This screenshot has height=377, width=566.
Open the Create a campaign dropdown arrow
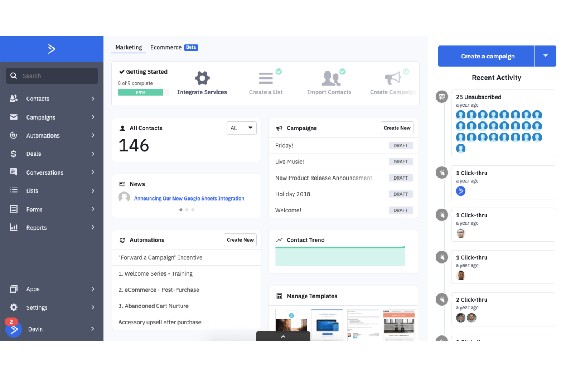coord(545,56)
